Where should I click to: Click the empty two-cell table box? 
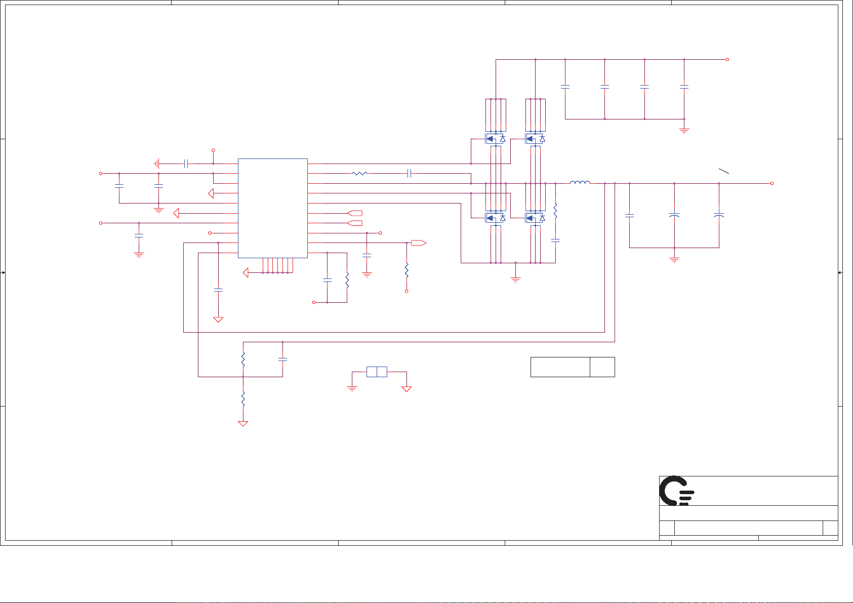point(573,367)
